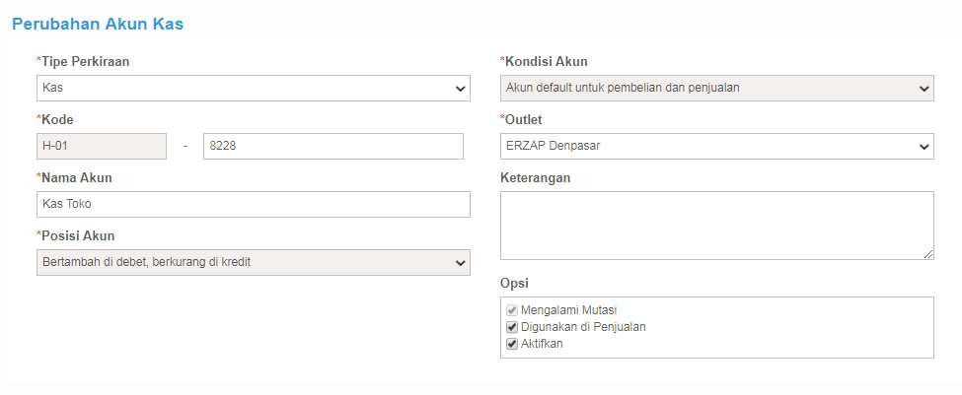
Task: Open the Posisi Akun dropdown
Action: 254,263
